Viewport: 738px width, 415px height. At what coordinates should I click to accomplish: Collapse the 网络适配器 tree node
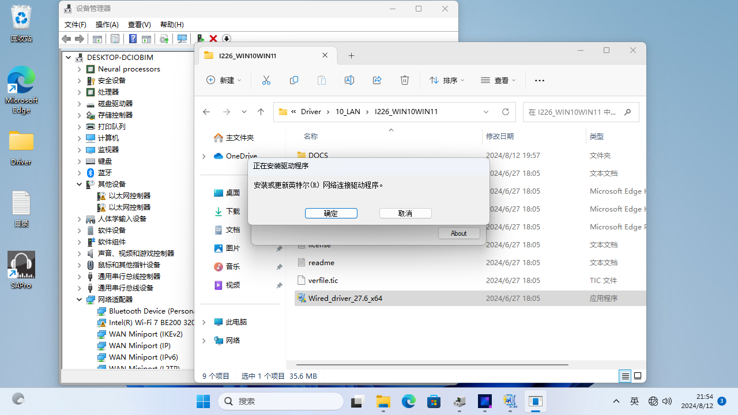(x=80, y=300)
